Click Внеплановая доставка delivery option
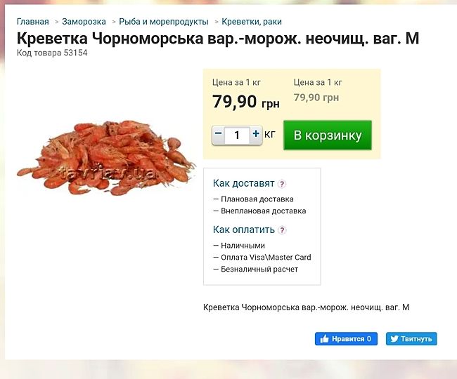The width and height of the screenshot is (457, 379). click(x=264, y=211)
